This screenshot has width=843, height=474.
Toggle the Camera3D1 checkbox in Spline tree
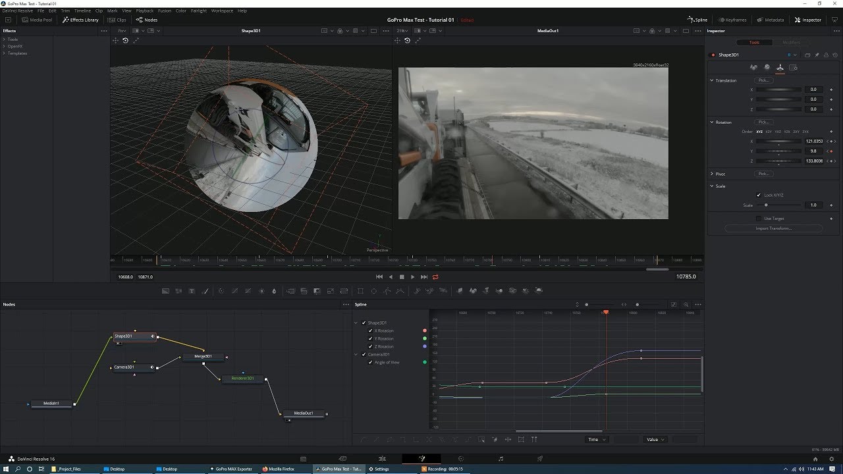pos(364,354)
